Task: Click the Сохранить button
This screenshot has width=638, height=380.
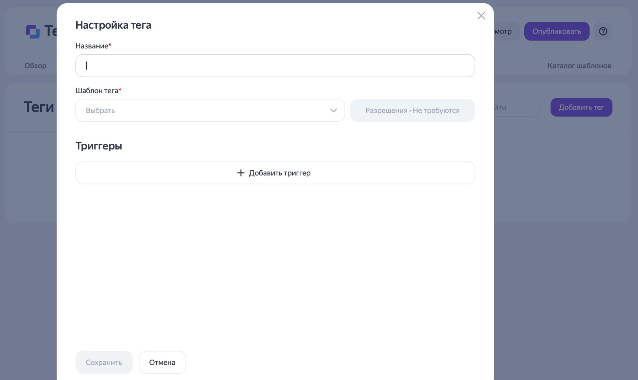Action: [104, 362]
